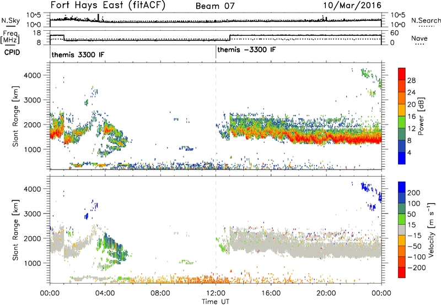Select the light green 12–16 dB power swatch
Viewport: 441px width, 305px height.
point(402,122)
